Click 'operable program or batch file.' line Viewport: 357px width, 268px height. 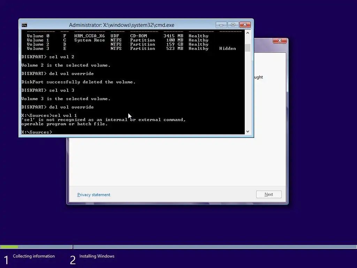[64, 124]
